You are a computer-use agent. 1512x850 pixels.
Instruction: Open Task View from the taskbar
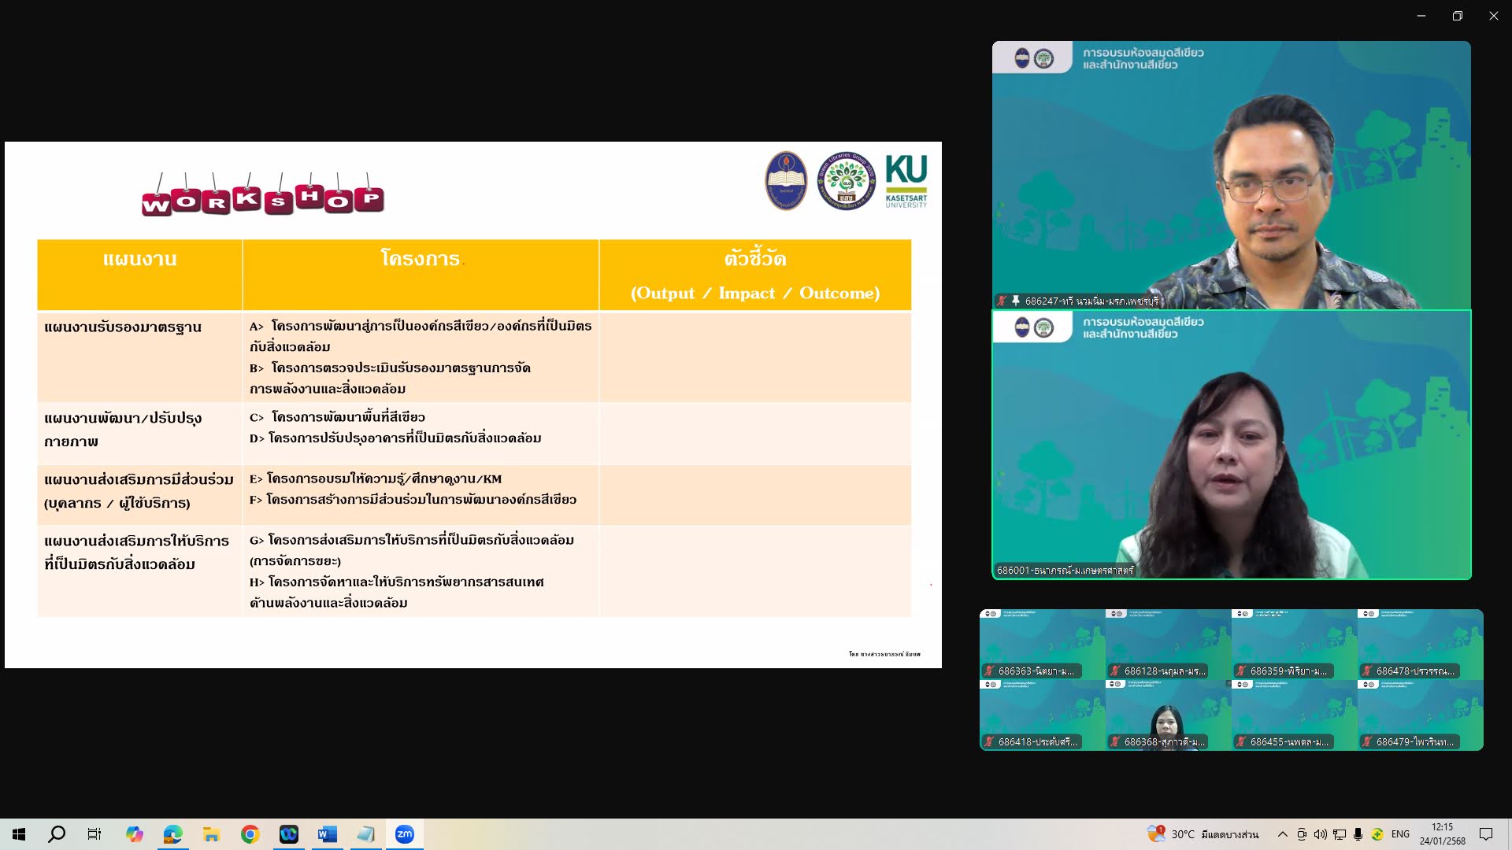click(x=94, y=834)
